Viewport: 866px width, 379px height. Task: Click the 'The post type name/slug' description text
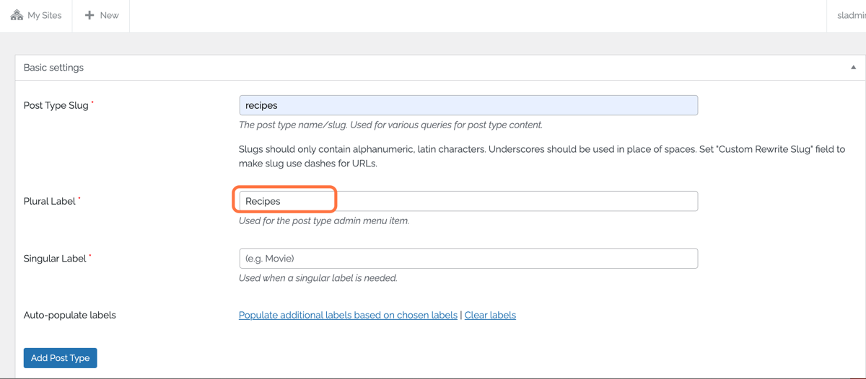click(390, 125)
